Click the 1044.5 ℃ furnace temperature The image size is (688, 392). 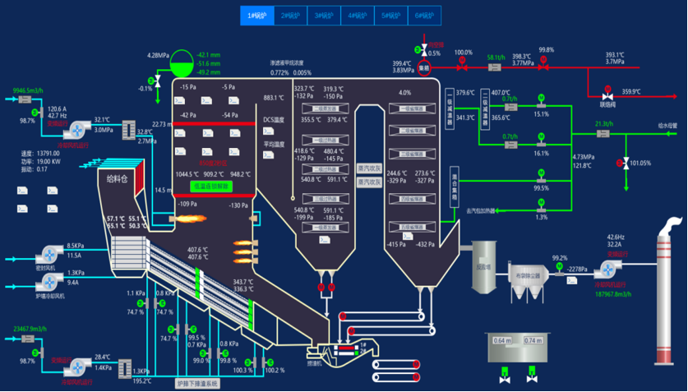(187, 174)
